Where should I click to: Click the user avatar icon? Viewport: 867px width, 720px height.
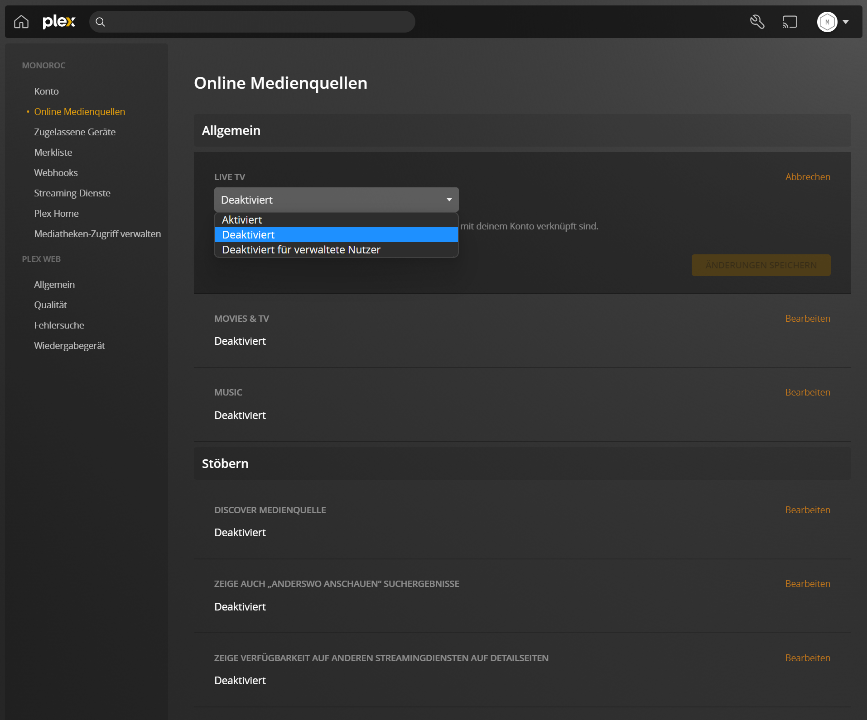[827, 22]
